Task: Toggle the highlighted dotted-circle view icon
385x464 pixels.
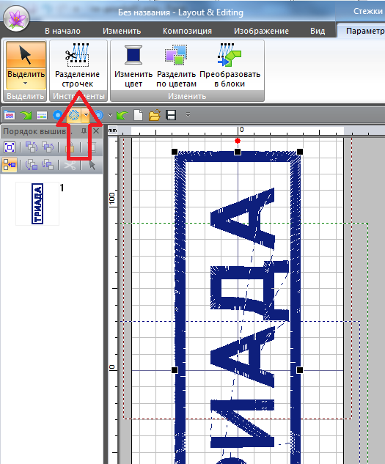Action: [74, 115]
